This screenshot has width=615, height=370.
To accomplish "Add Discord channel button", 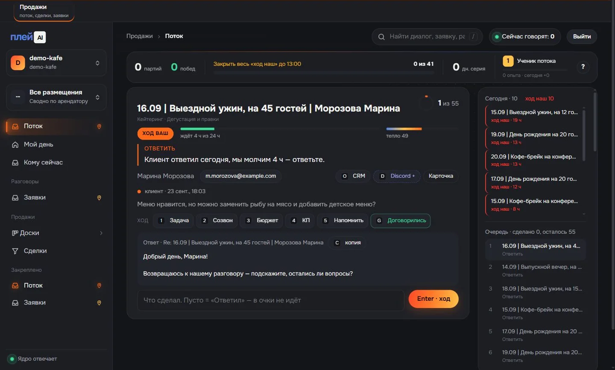I will coord(397,176).
